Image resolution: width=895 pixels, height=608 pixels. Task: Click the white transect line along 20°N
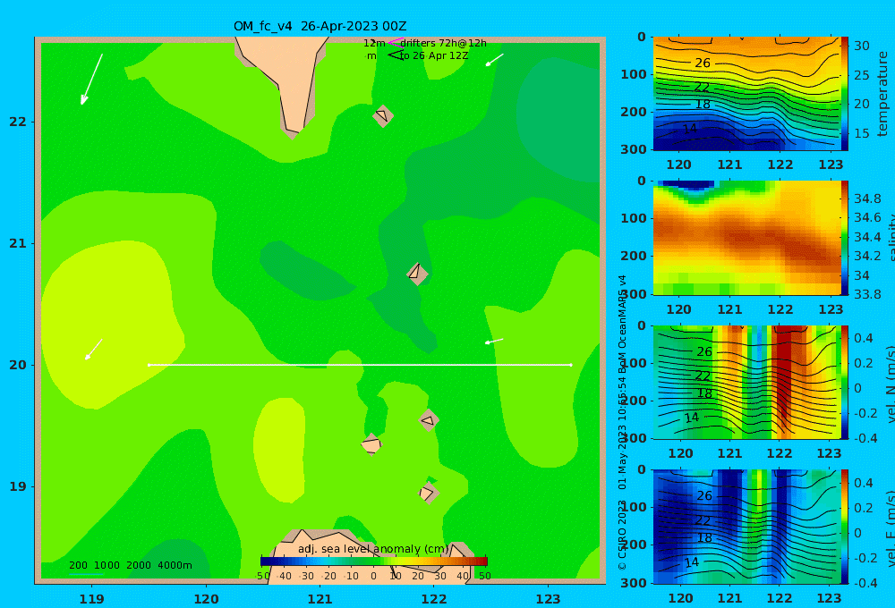click(x=360, y=365)
